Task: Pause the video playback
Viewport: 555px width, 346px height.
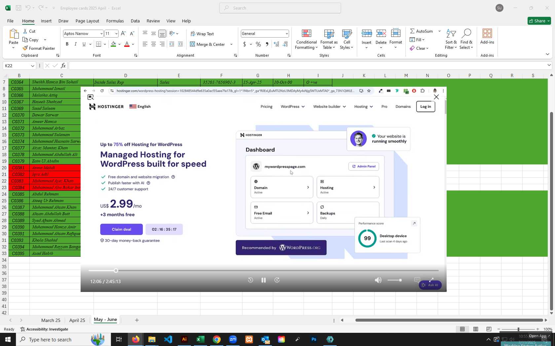Action: [264, 280]
